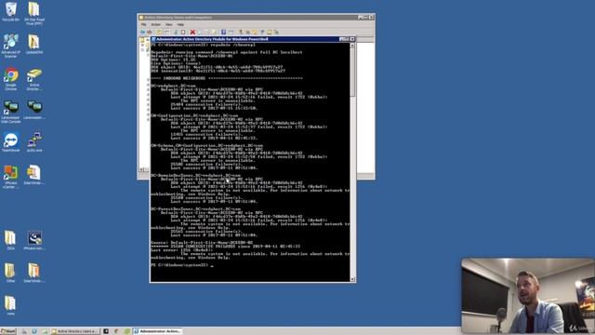Launch the VMware vCenter desktop shortcut
Screen dimensions: 595x335
(x=10, y=177)
